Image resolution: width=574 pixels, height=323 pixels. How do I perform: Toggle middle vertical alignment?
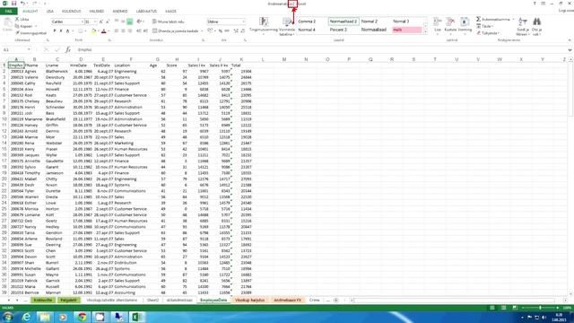(x=123, y=22)
